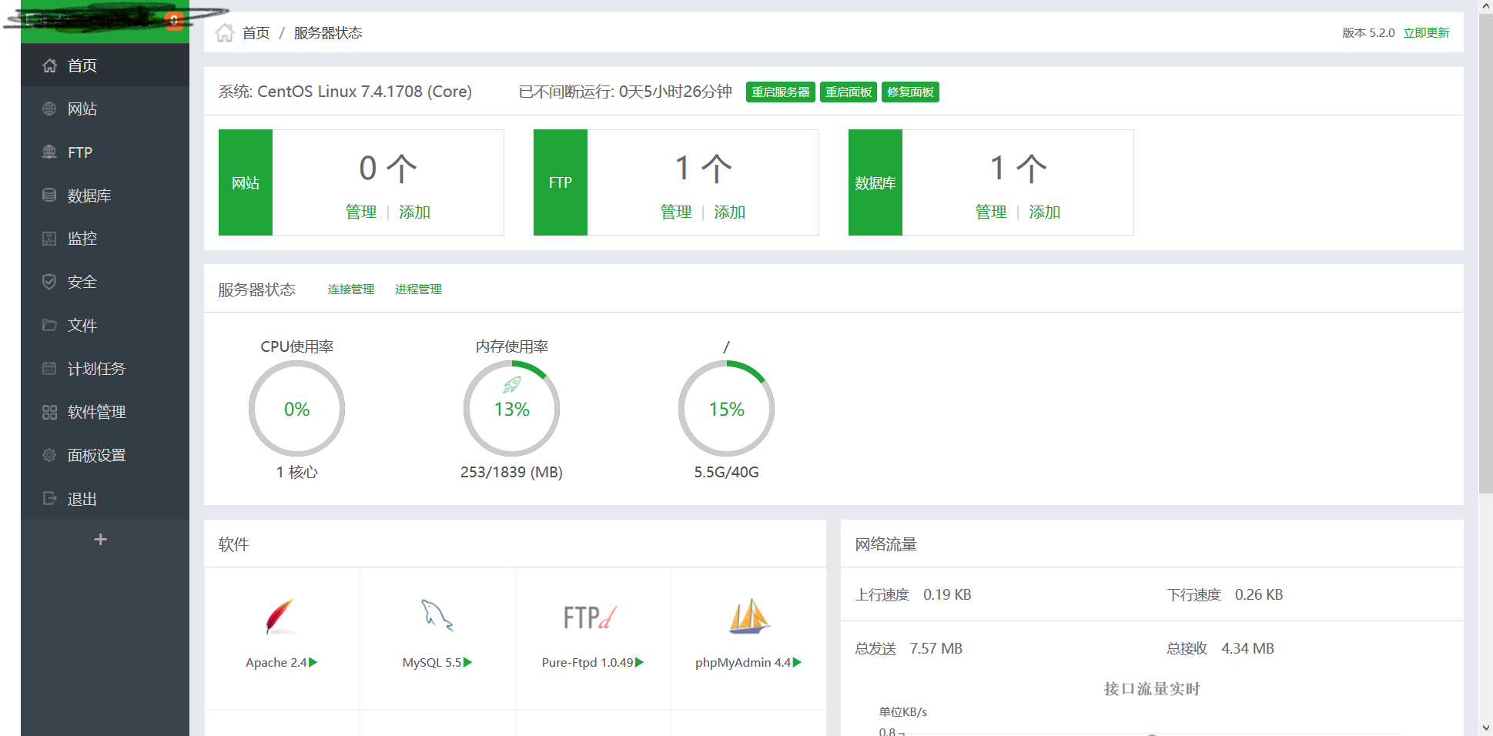Click the 253/1839 (MB) memory value
Screen dimensions: 1493x736
(x=511, y=472)
